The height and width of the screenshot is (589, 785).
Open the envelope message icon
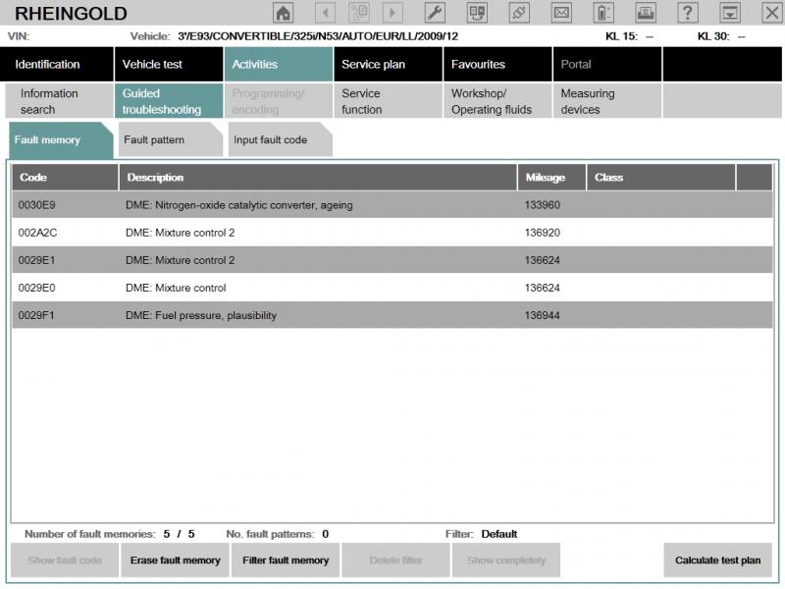[561, 13]
